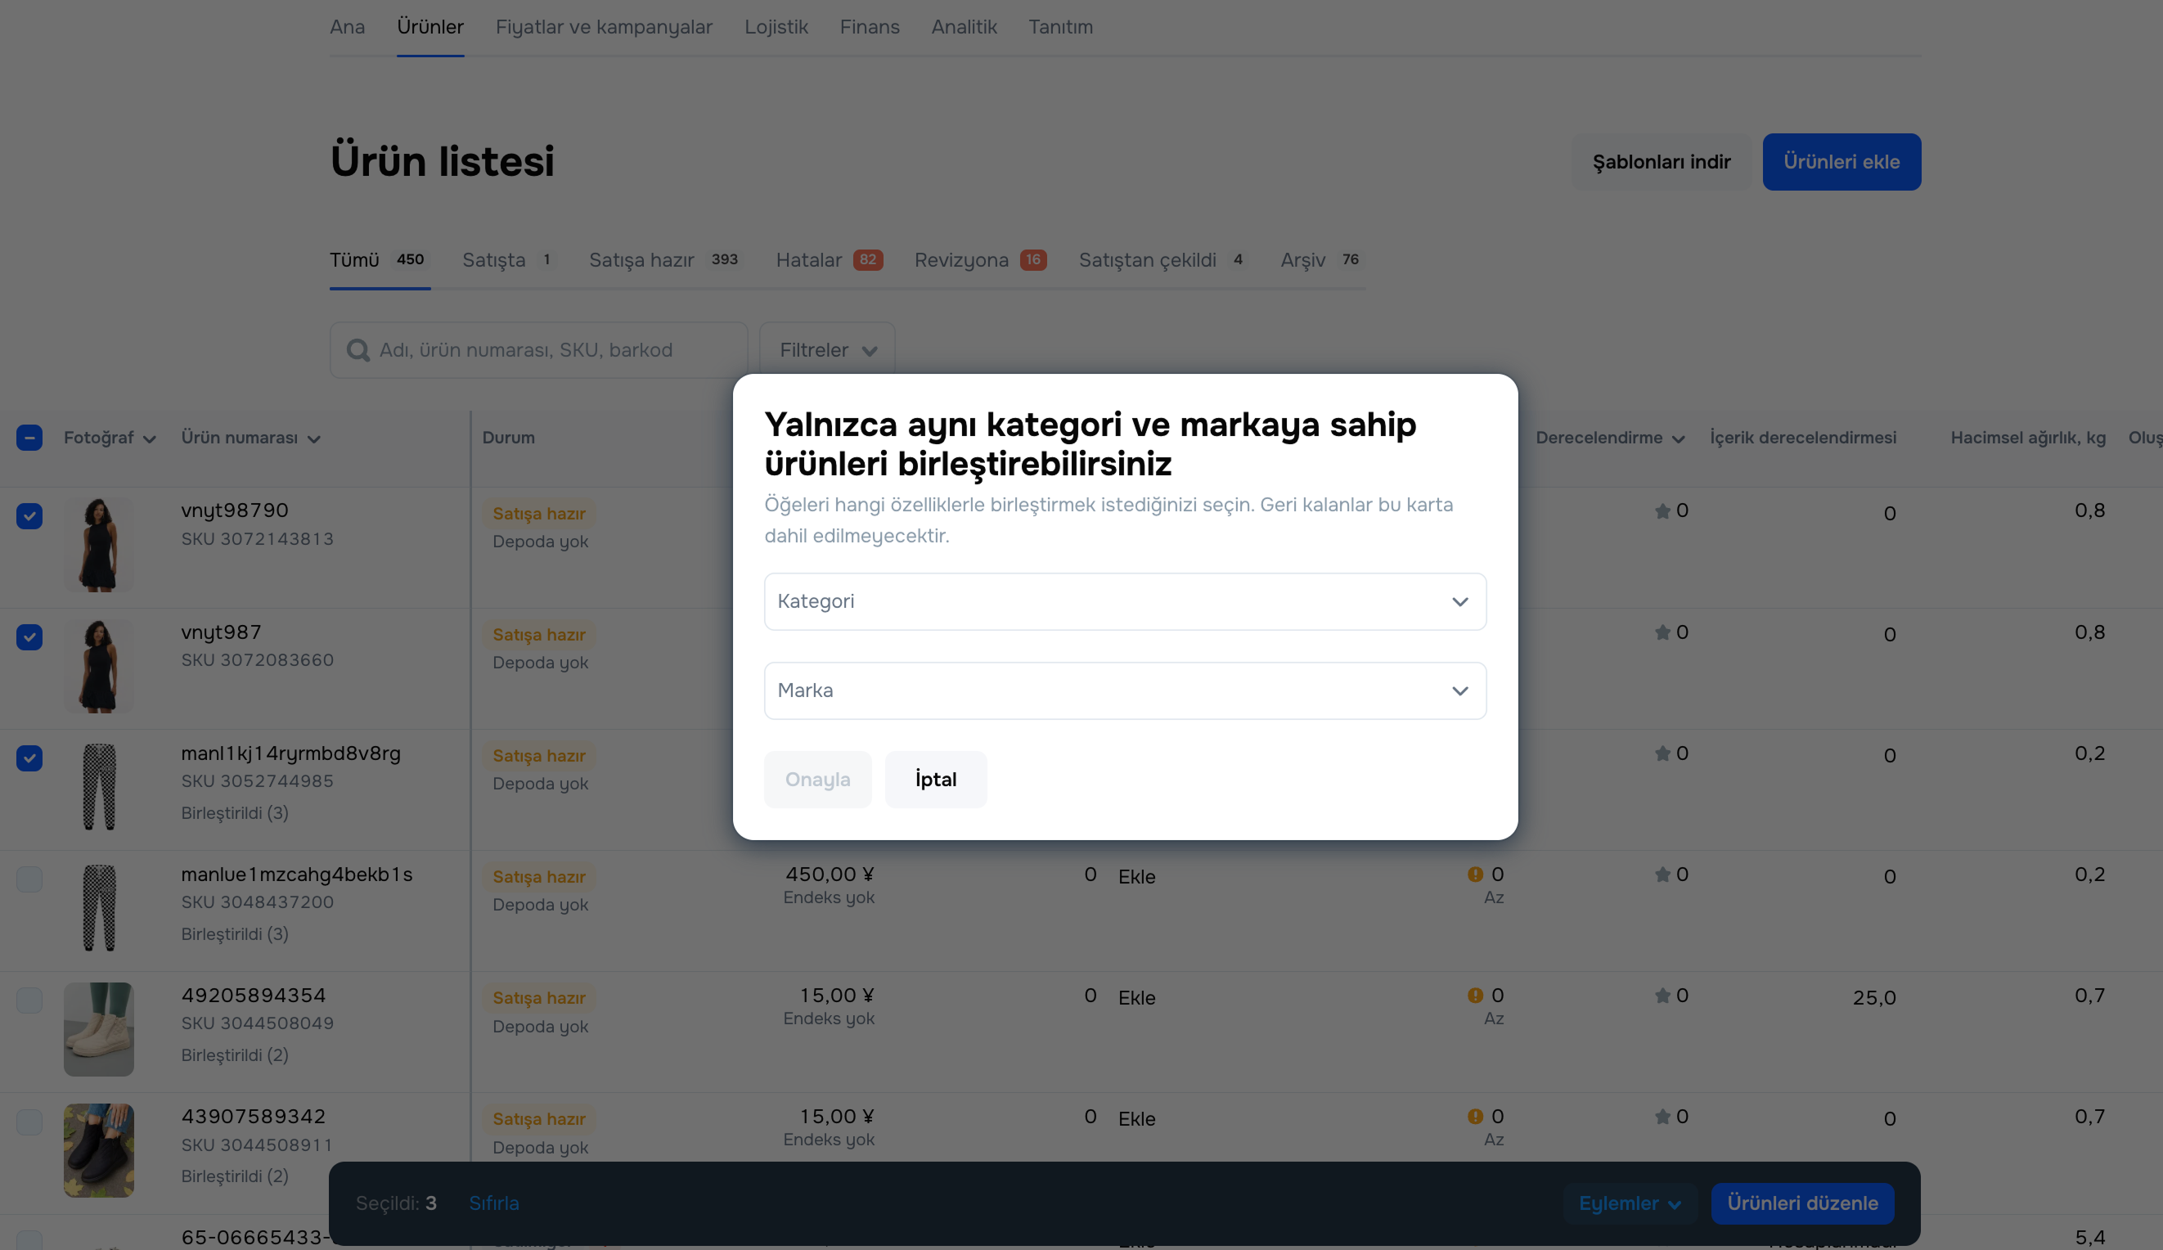This screenshot has height=1250, width=2163.
Task: Click the Sıfırla link to reset selection
Action: pos(493,1203)
